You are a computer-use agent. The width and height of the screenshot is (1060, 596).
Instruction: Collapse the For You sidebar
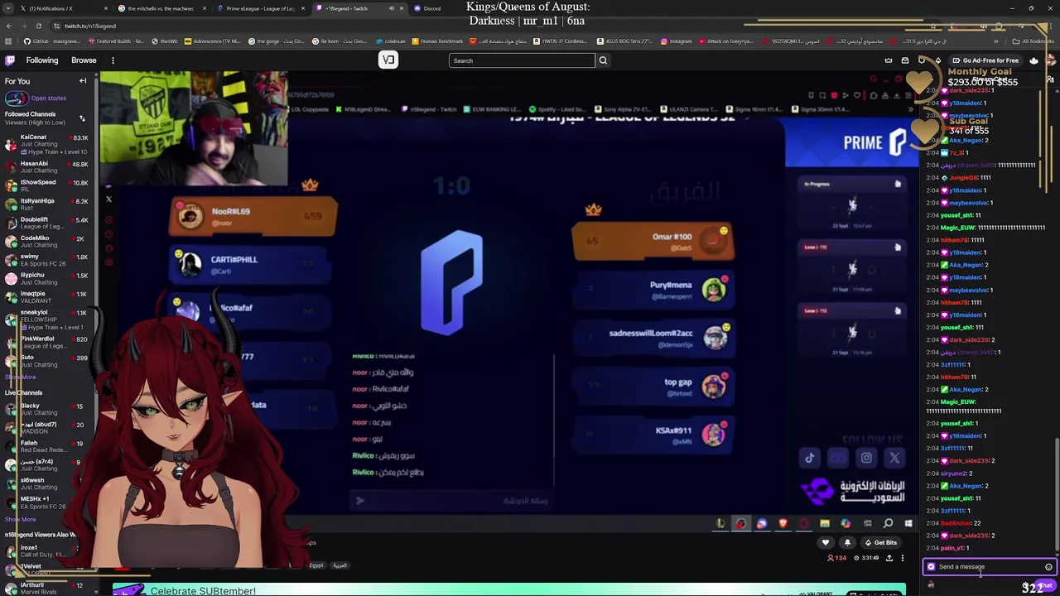click(83, 81)
